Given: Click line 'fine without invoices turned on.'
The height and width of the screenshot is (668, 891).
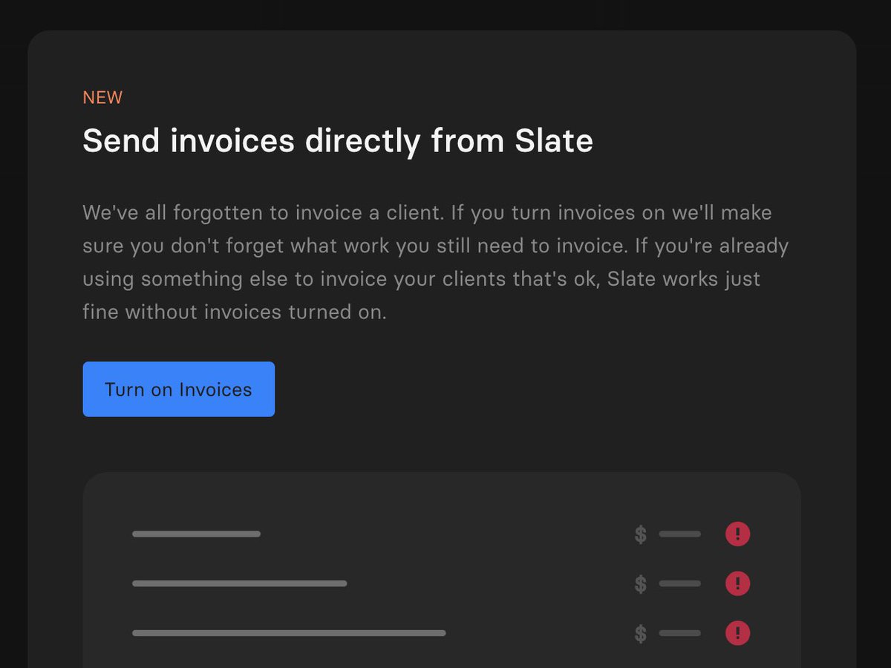Looking at the screenshot, I should (235, 312).
